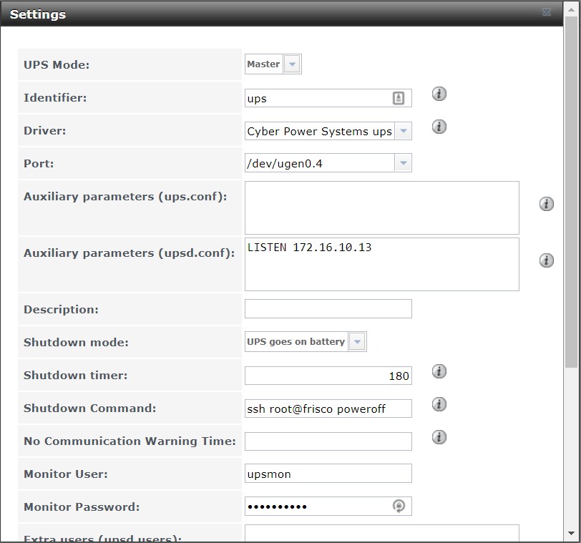
Task: Click the Shutdown timer field
Action: tap(328, 376)
